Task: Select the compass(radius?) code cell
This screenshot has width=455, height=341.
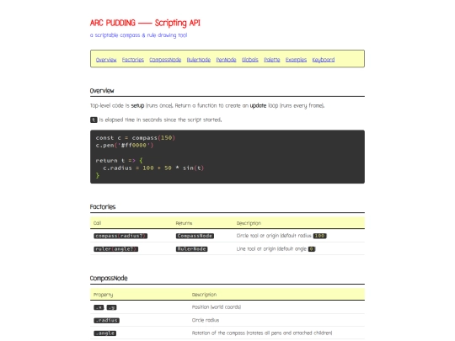Action: pyautogui.click(x=120, y=236)
